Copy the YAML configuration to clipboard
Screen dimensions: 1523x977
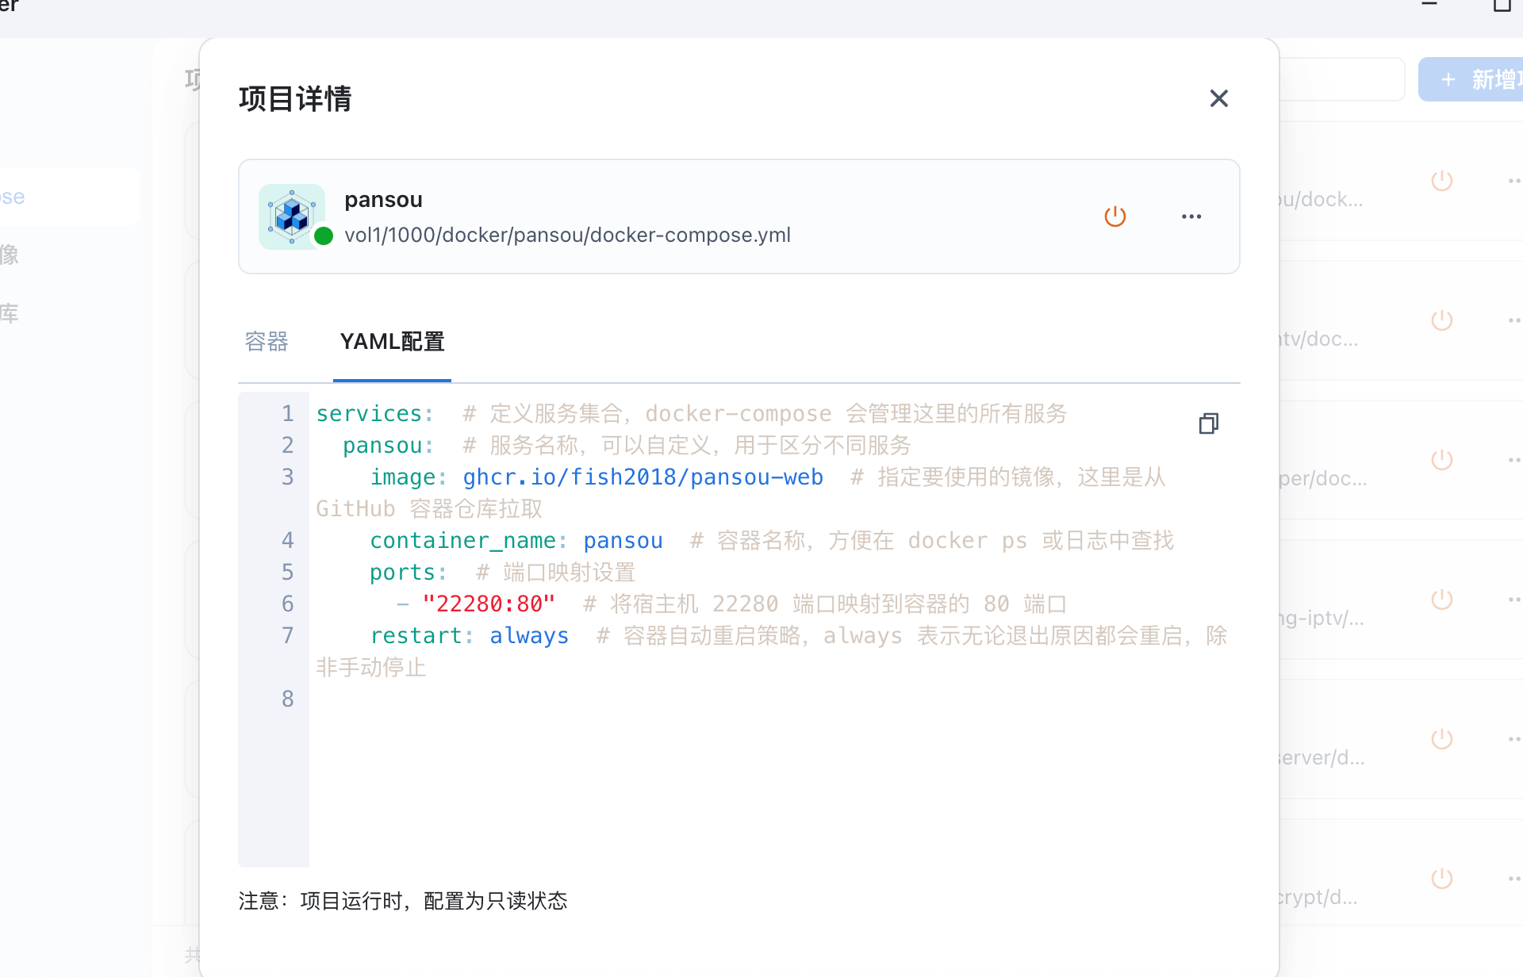1208,423
